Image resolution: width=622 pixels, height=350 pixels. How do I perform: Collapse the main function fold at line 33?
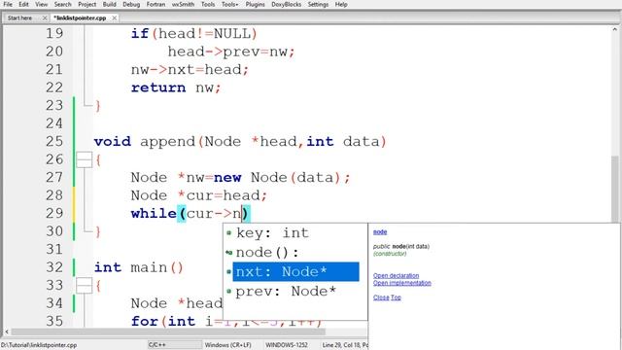point(84,285)
